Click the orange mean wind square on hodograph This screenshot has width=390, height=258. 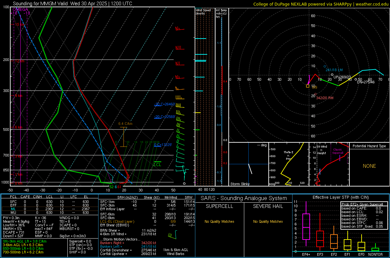click(308, 86)
